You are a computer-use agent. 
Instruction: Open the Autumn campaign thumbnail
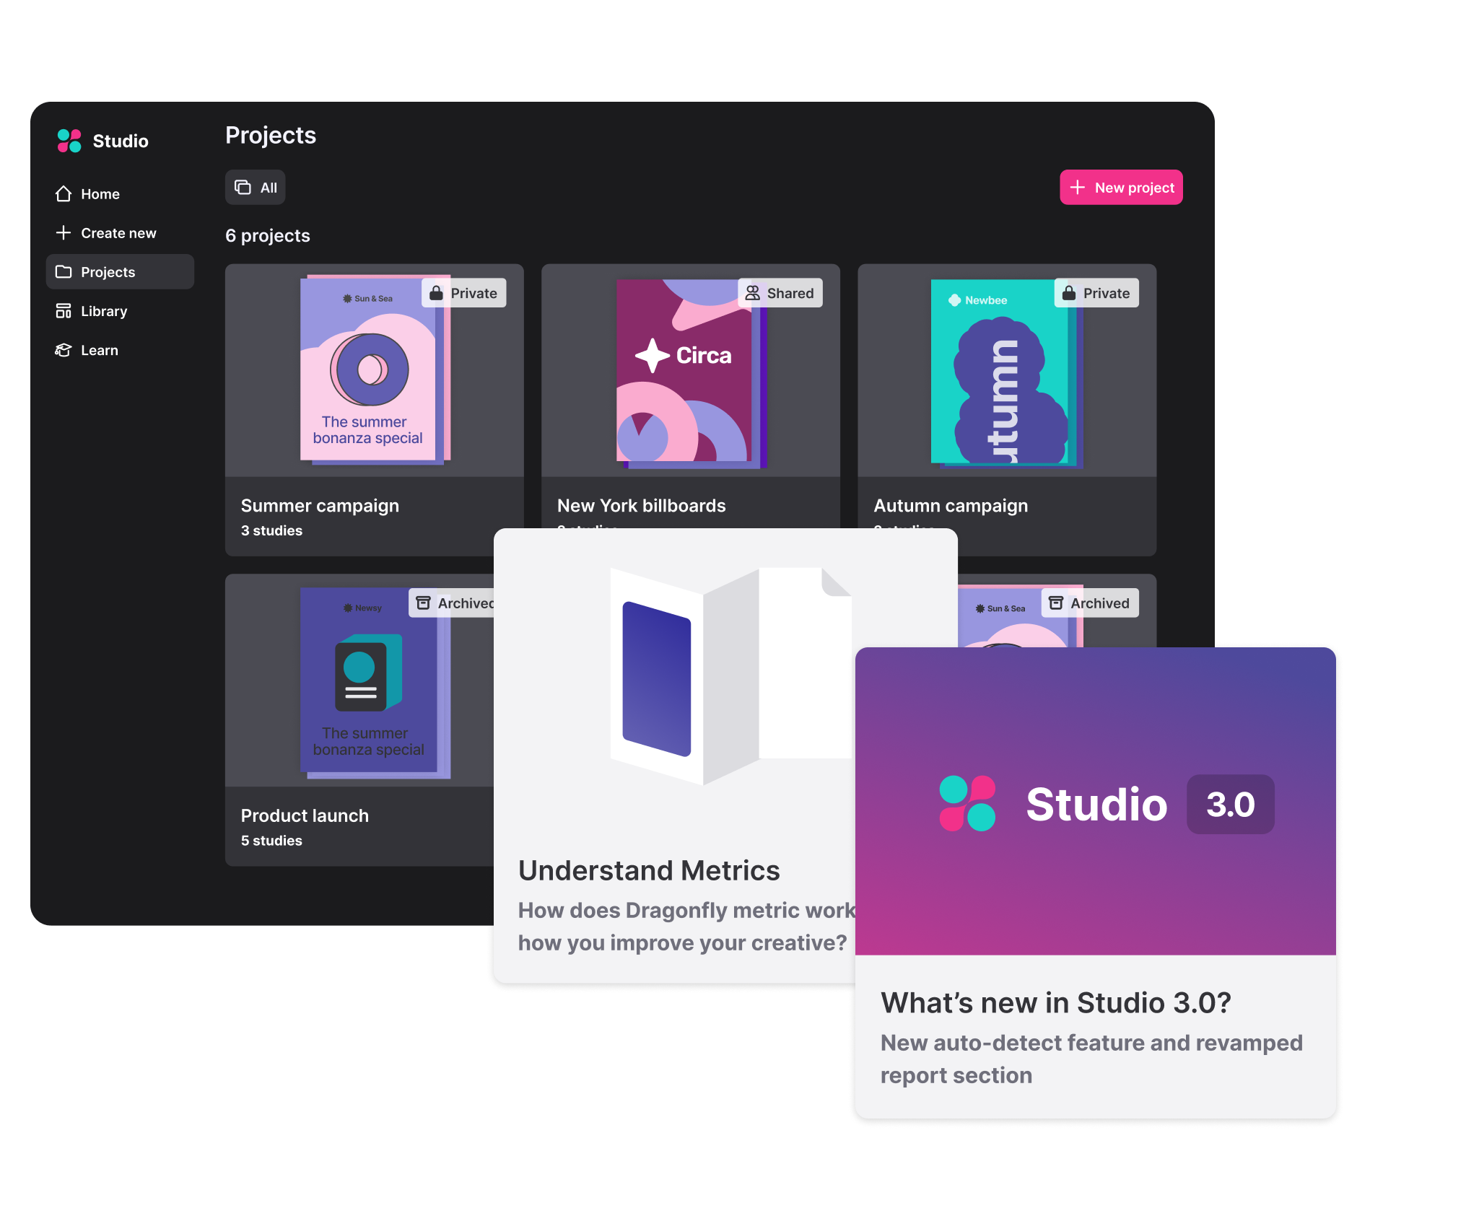[1006, 372]
